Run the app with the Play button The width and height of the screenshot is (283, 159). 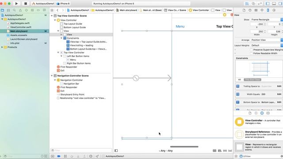point(16,4)
